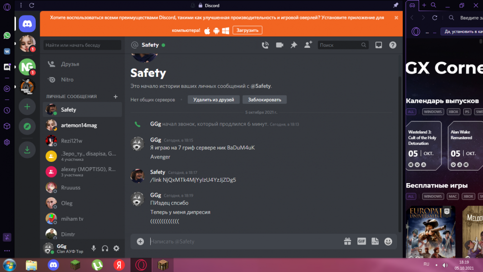483x272 pixels.
Task: Attach a file with the plus button
Action: [140, 242]
